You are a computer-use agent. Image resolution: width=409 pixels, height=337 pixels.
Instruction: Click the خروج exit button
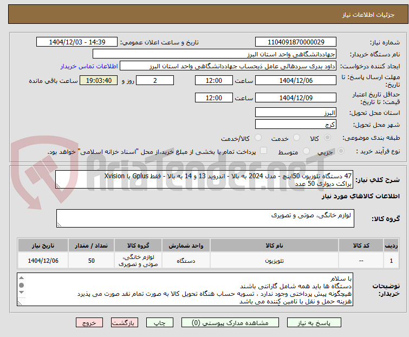89,323
